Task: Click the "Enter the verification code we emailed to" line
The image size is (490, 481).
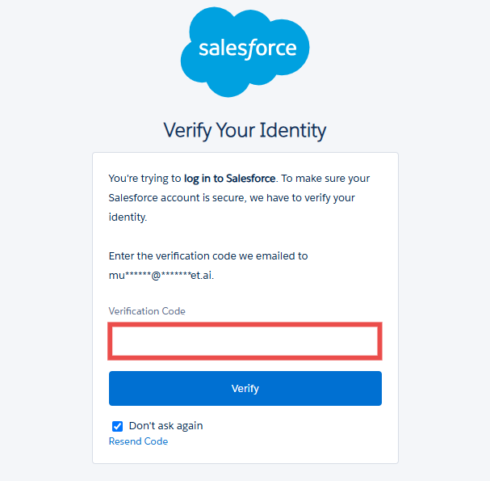Action: tap(208, 255)
